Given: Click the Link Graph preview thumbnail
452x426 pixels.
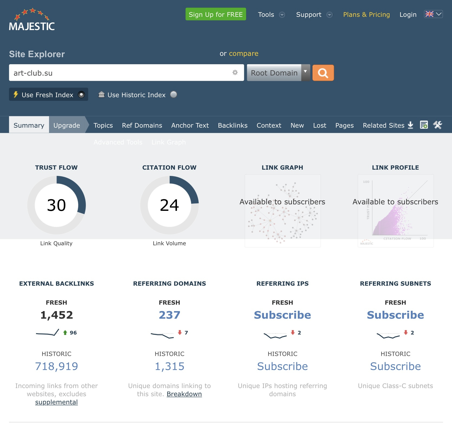Looking at the screenshot, I should (283, 211).
